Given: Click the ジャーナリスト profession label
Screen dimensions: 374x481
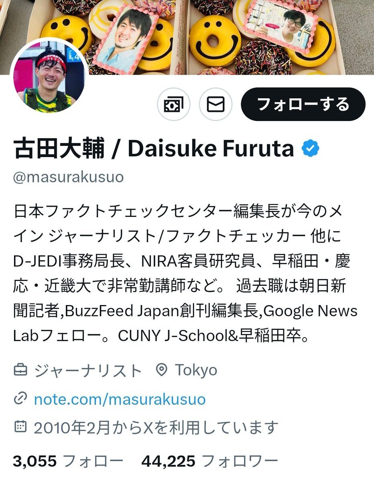Looking at the screenshot, I should click(x=88, y=370).
